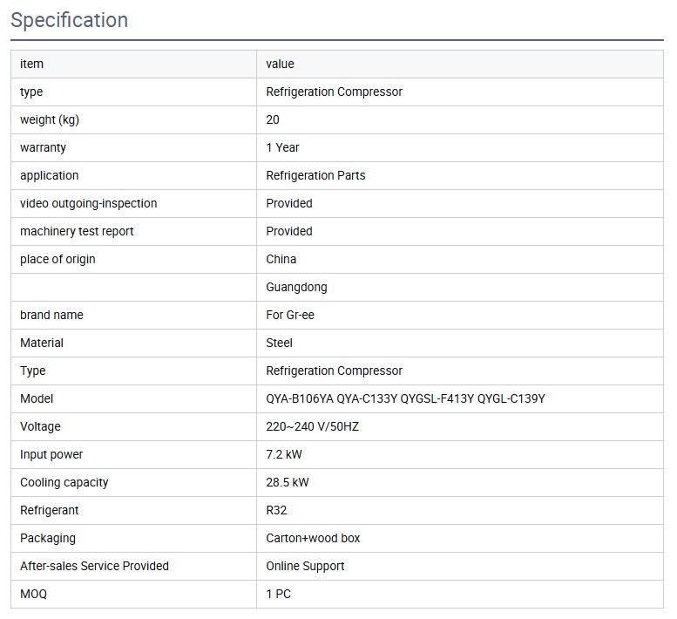Click the 'Guangdong' value cell
Viewport: 677px width, 619px height.
pyautogui.click(x=296, y=287)
